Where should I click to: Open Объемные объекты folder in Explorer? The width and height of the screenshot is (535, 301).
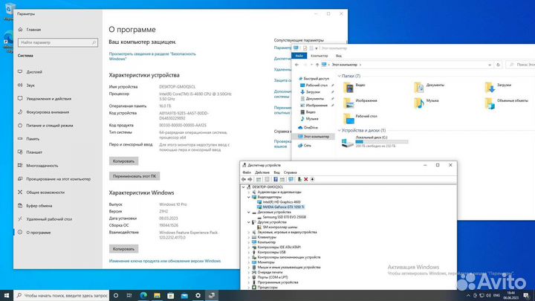point(506,103)
